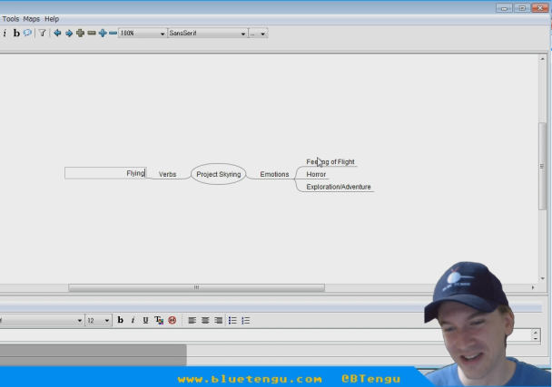
Task: Open the 100% zoom dropdown
Action: pyautogui.click(x=143, y=34)
